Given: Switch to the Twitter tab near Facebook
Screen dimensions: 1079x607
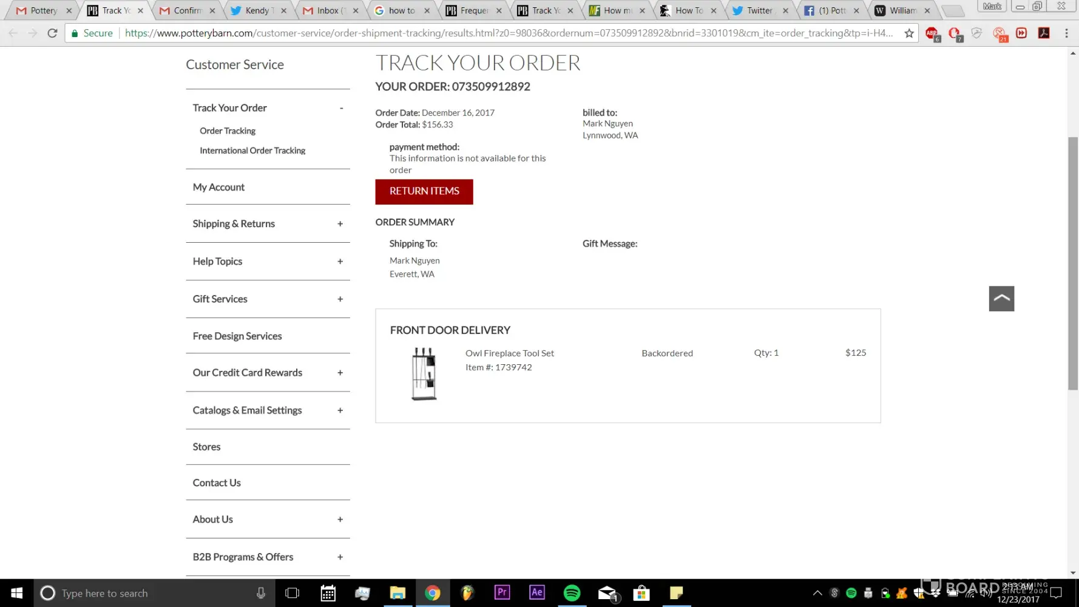Looking at the screenshot, I should [x=759, y=10].
